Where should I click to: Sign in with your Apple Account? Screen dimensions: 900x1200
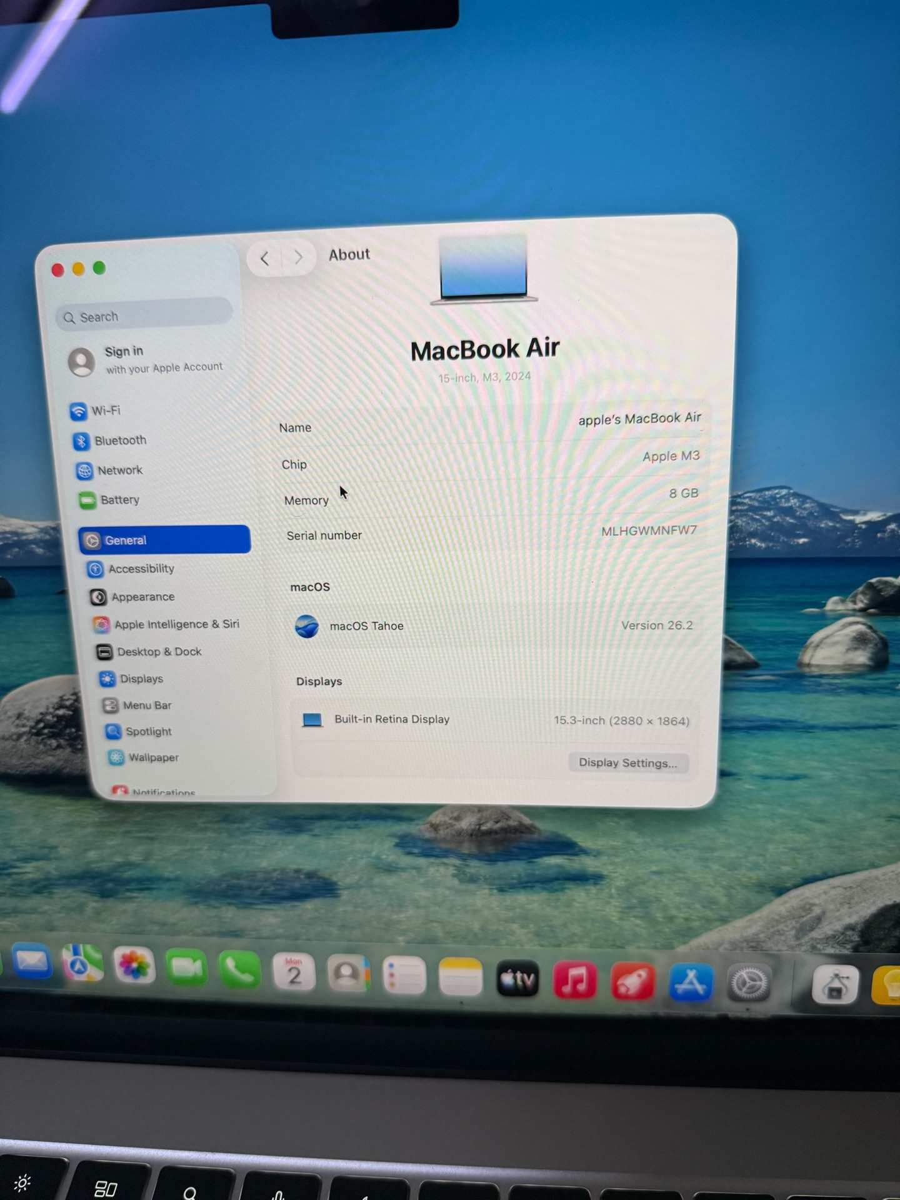146,361
